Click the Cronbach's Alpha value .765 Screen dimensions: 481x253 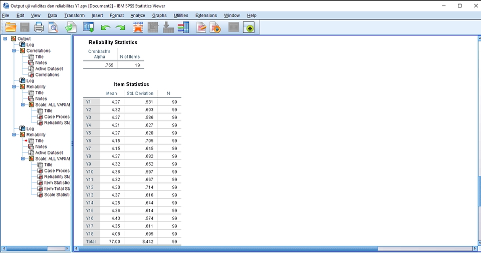pyautogui.click(x=109, y=65)
